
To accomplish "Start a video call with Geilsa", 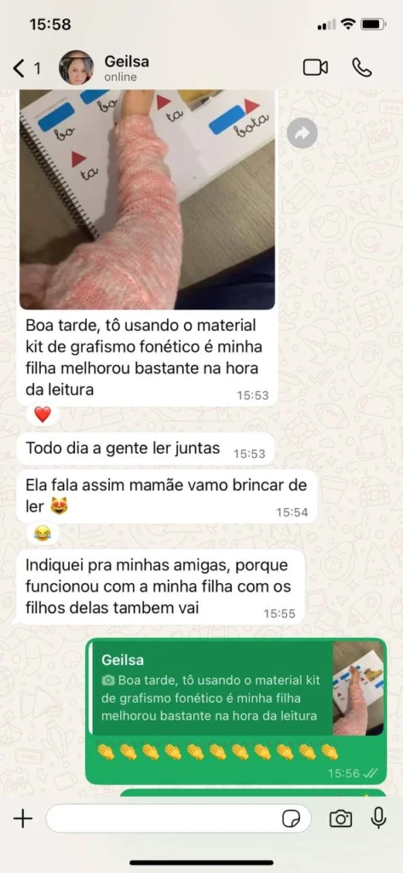I will pyautogui.click(x=315, y=67).
